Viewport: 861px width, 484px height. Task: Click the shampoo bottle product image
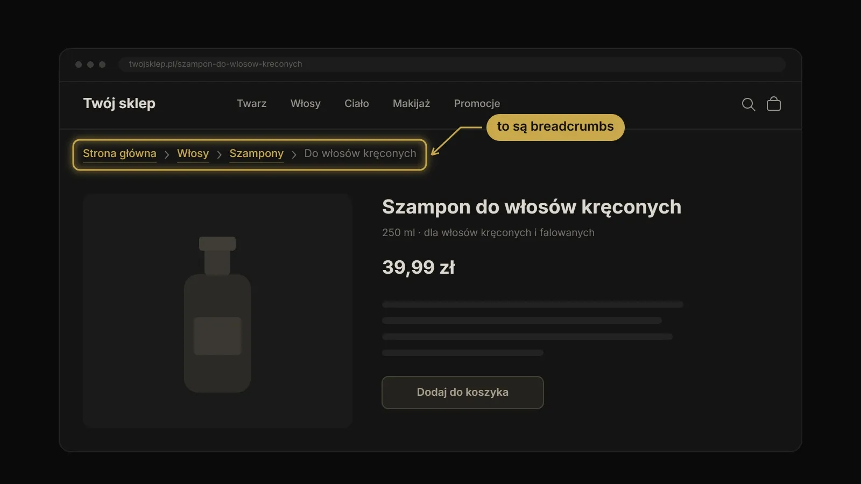click(x=217, y=311)
